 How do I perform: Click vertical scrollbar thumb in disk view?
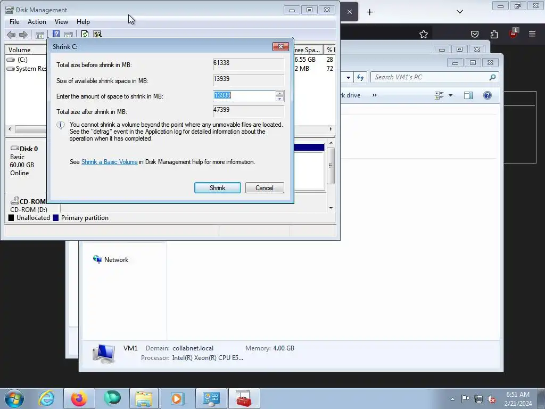(x=331, y=166)
